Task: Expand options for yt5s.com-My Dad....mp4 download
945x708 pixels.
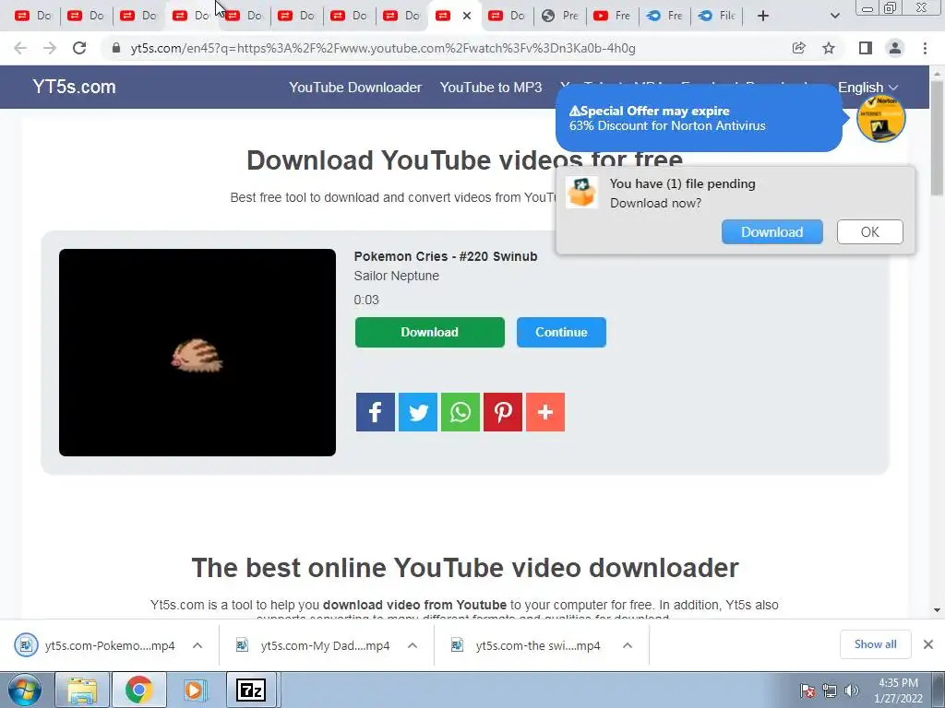Action: [413, 645]
